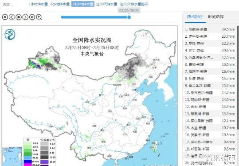Image resolution: width=239 pixels, height=166 pixels.
Task: Click the first ranking entry at 39.5mm
Action: 210,29
